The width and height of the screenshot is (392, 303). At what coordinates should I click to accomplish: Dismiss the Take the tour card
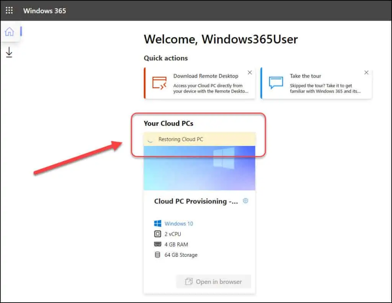[x=366, y=73]
